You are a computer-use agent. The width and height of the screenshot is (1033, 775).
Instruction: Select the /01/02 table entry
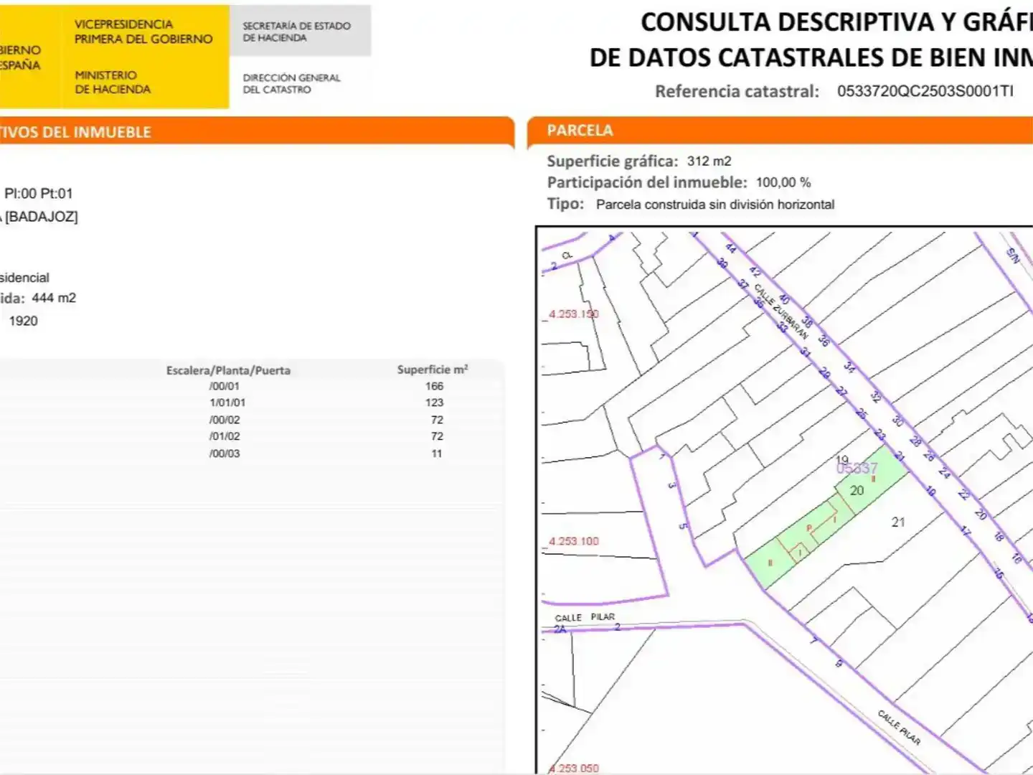(x=225, y=436)
